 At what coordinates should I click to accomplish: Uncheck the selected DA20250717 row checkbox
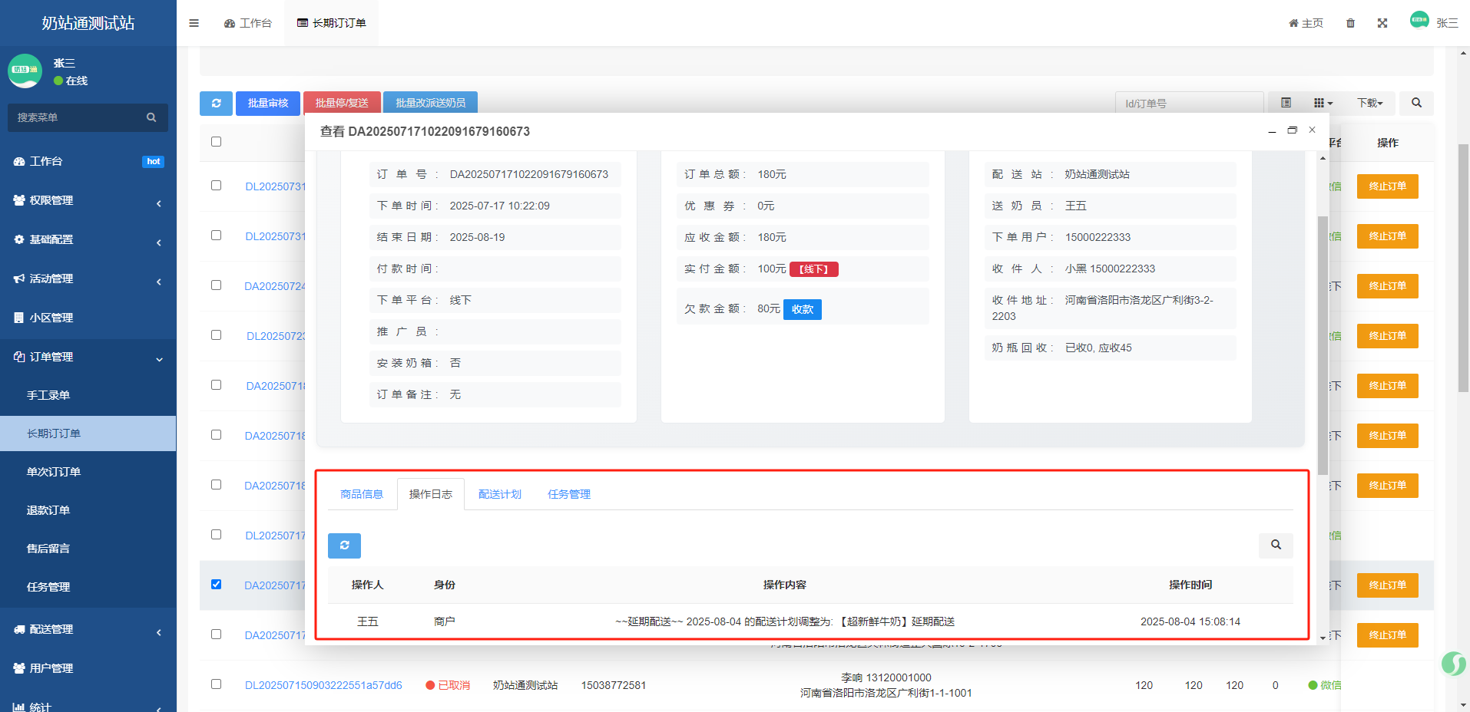pyautogui.click(x=216, y=585)
